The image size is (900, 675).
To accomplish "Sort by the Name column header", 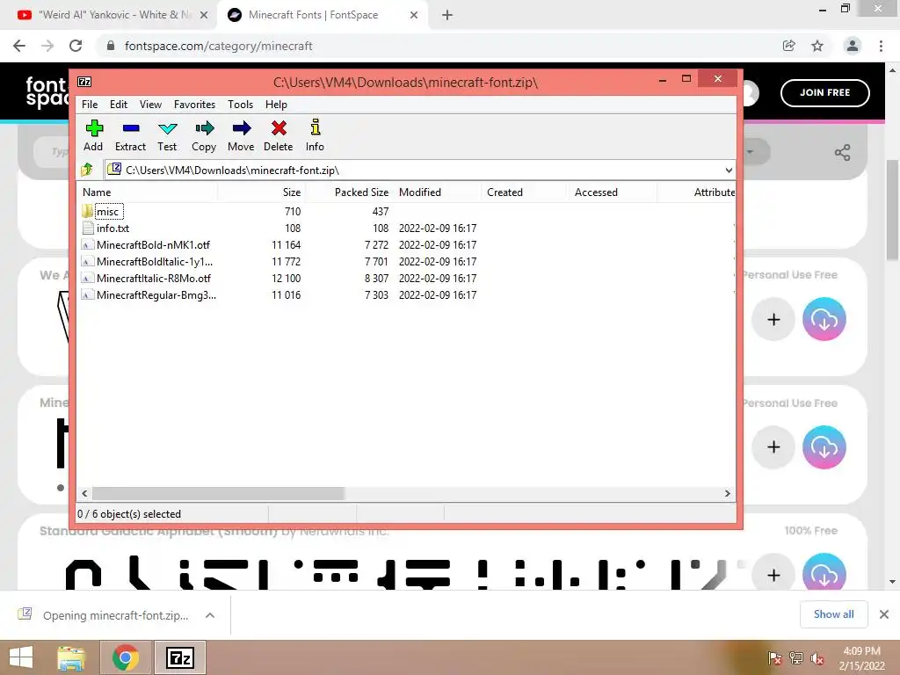I will 148,192.
